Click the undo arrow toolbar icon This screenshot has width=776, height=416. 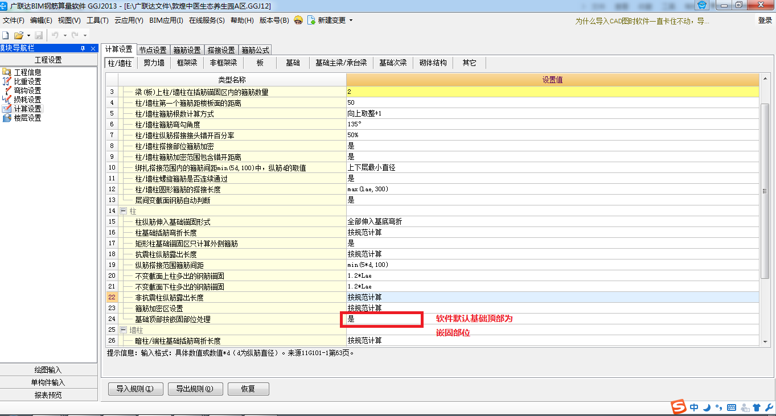click(55, 35)
